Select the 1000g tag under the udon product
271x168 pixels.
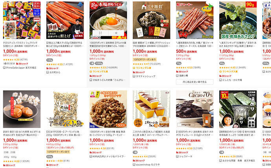[99, 63]
